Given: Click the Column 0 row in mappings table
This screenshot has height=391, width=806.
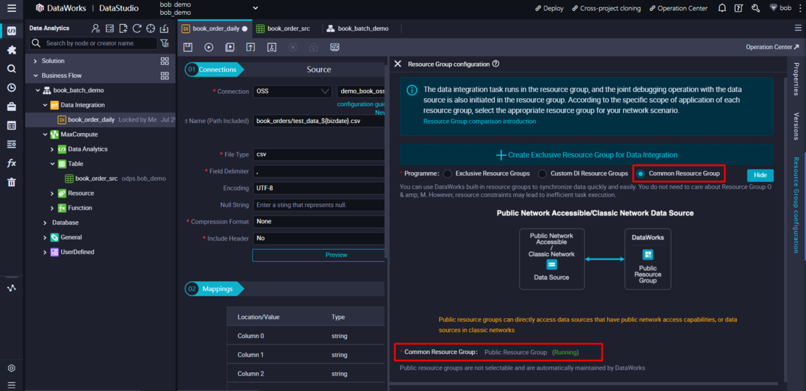Looking at the screenshot, I should [306, 336].
